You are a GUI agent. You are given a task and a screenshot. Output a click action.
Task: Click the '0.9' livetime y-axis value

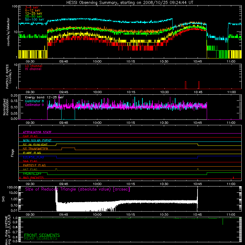tap(15, 222)
